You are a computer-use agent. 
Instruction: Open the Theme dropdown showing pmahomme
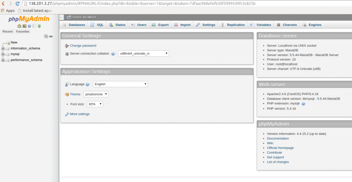96,94
